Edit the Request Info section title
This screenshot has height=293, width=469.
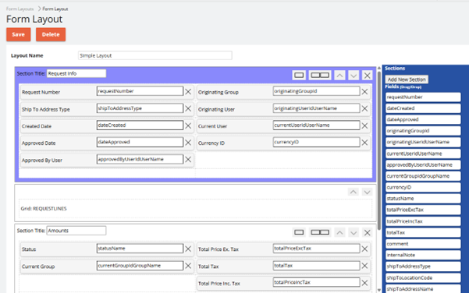(x=76, y=73)
